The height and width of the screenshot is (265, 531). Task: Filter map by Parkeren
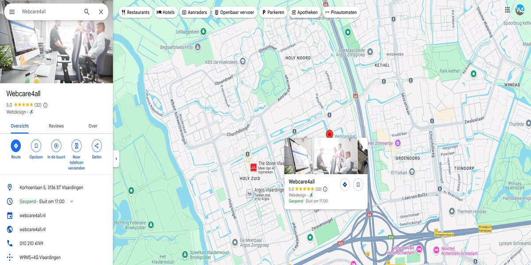coord(273,12)
